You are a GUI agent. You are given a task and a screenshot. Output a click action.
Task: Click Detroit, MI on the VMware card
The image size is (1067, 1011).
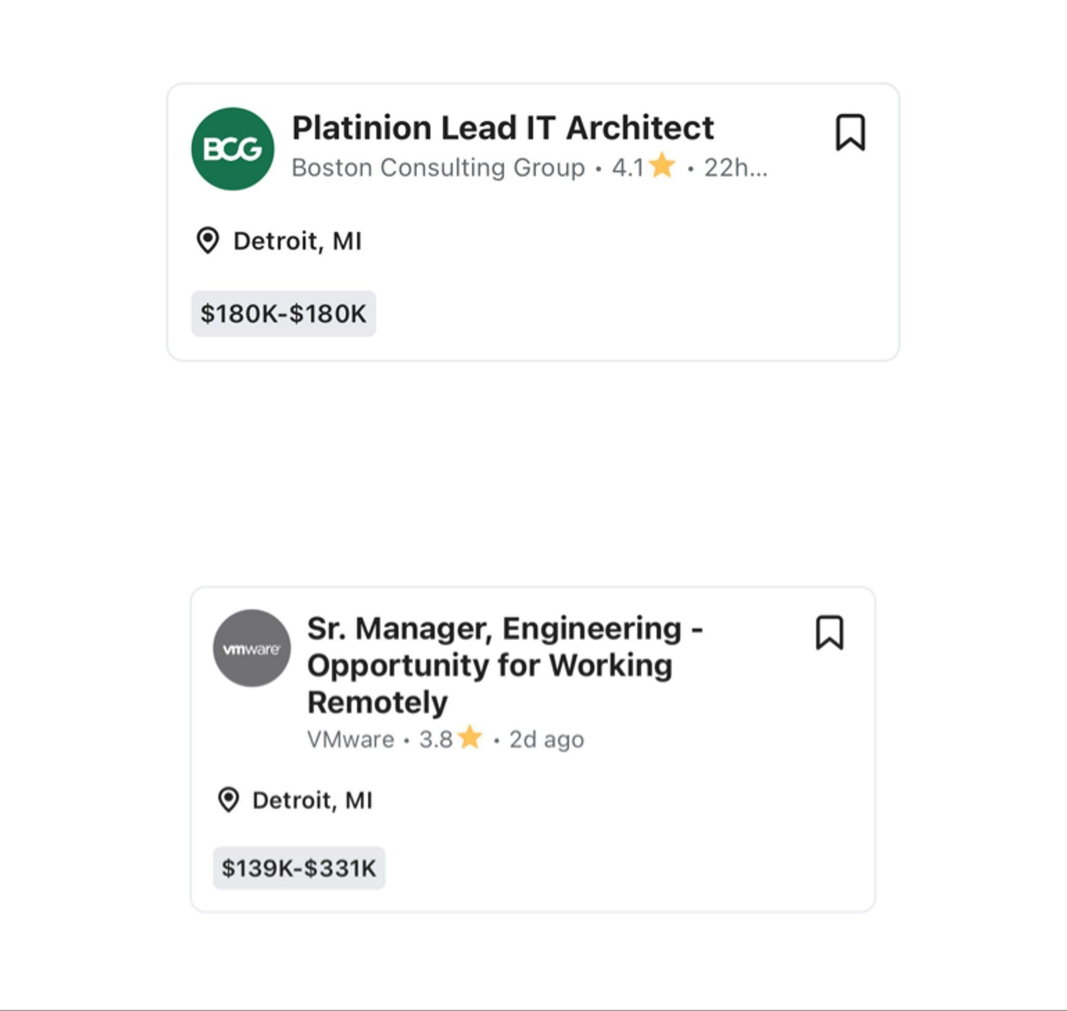(x=312, y=800)
